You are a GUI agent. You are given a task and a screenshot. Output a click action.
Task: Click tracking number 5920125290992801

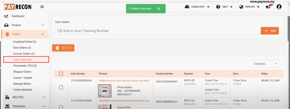click(x=167, y=81)
